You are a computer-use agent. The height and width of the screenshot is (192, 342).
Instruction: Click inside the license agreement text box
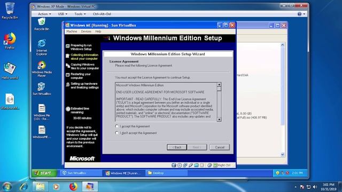[166, 102]
